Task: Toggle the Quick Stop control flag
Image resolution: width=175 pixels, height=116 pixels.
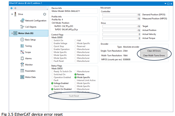Action: (x=52, y=46)
